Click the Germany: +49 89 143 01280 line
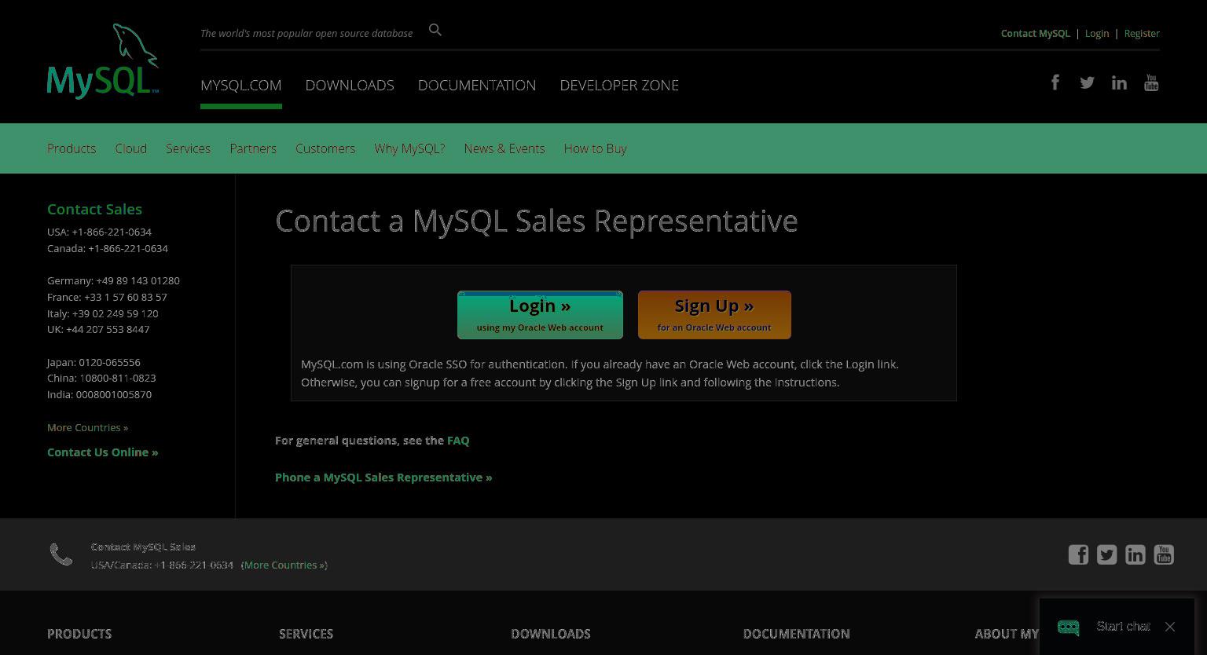 point(113,280)
